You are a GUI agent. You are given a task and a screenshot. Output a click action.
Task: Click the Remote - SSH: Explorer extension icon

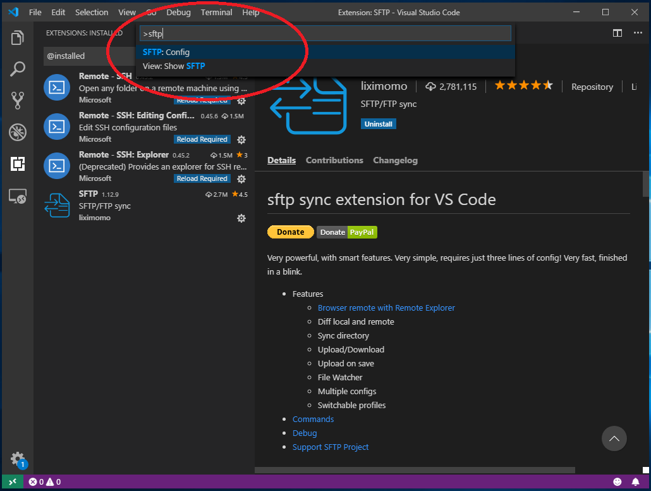pyautogui.click(x=57, y=166)
